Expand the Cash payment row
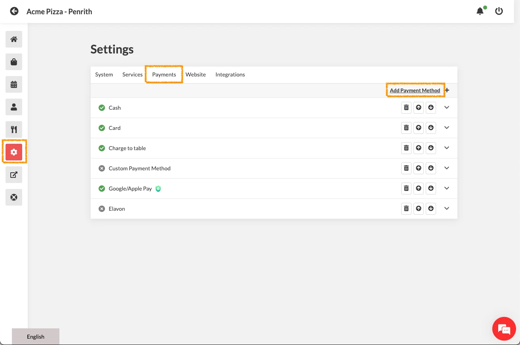The image size is (520, 345). pyautogui.click(x=447, y=107)
